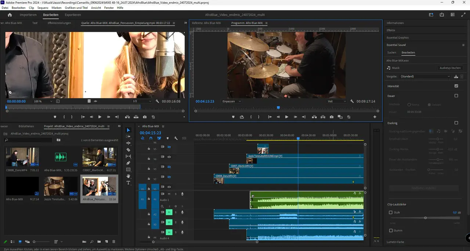Select the Razor tool in the toolbar
Screen dimensions: 470x251
tap(128, 150)
